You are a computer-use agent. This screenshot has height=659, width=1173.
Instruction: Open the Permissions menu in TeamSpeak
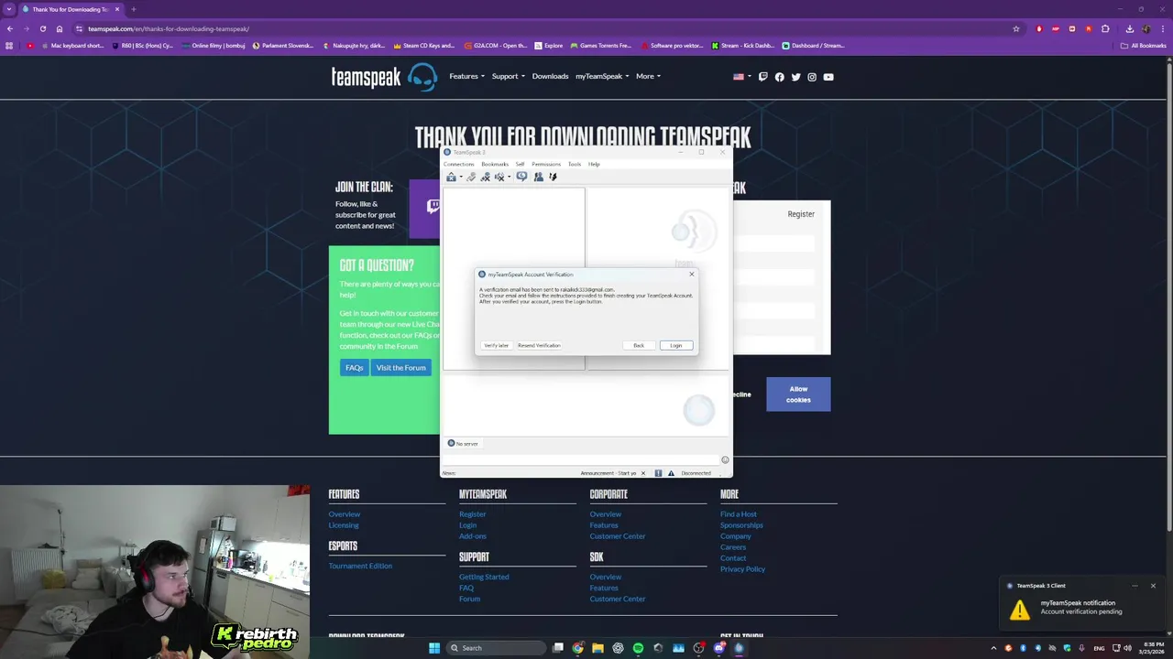pyautogui.click(x=546, y=164)
